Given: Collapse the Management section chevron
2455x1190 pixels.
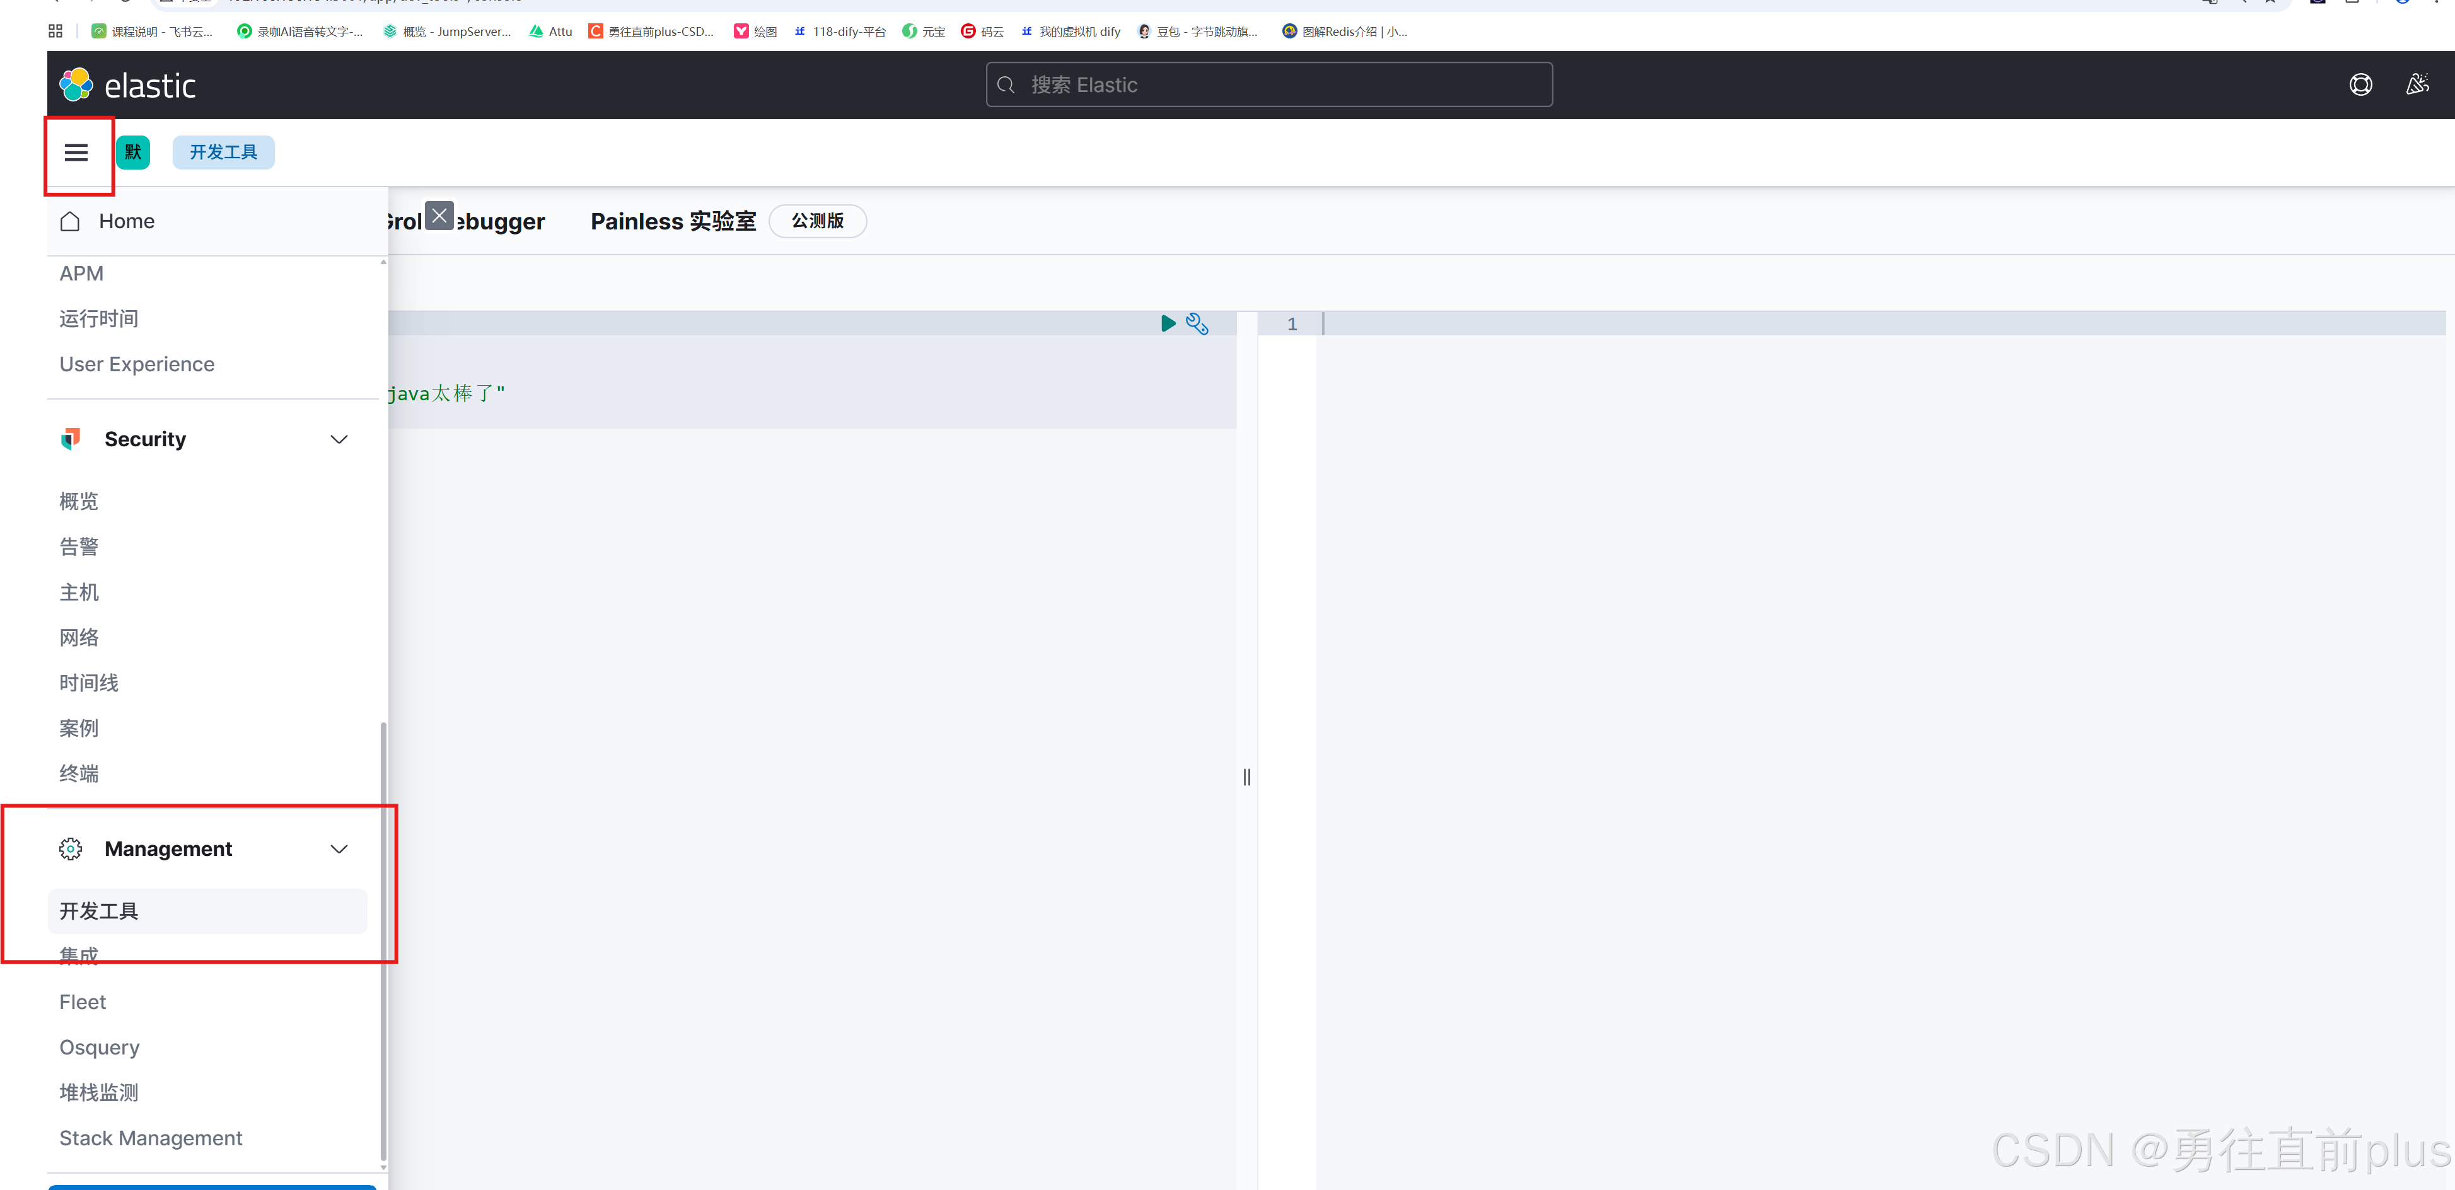Looking at the screenshot, I should [339, 849].
